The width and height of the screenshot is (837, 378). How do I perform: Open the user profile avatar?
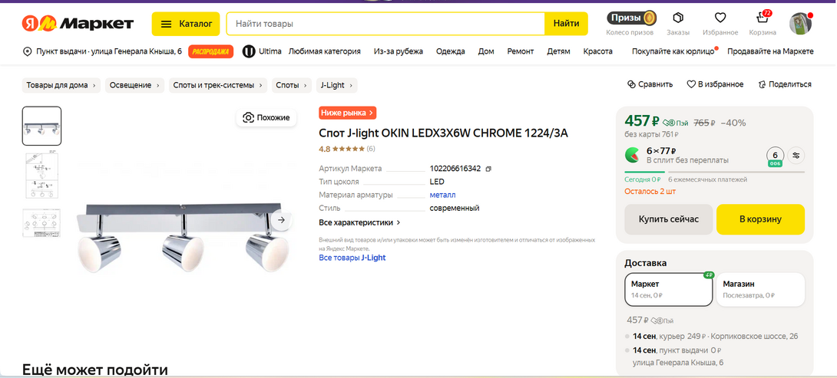[x=800, y=23]
